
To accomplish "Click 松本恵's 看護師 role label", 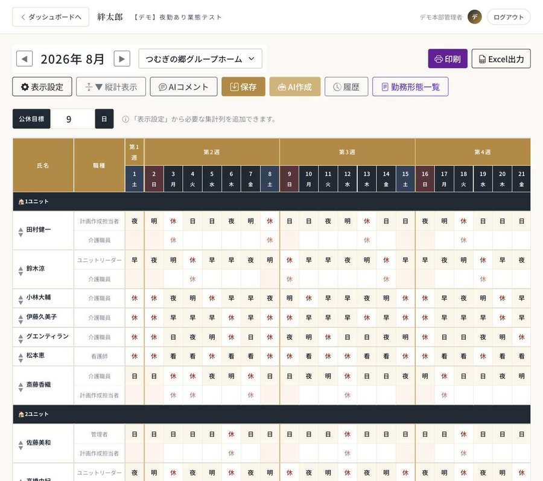I will pos(99,356).
